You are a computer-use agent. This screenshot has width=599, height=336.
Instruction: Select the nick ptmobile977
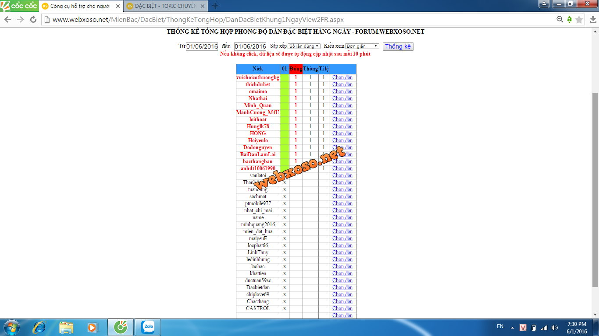(258, 203)
